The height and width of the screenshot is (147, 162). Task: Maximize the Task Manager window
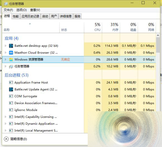tap(143, 3)
